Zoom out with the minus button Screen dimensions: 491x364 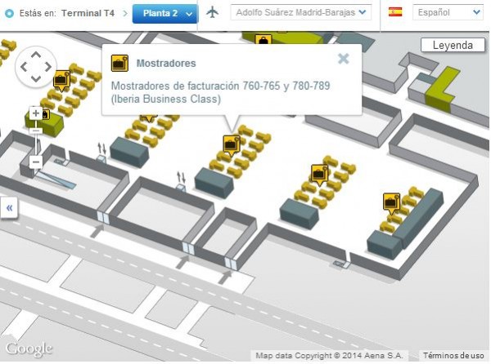(x=36, y=162)
